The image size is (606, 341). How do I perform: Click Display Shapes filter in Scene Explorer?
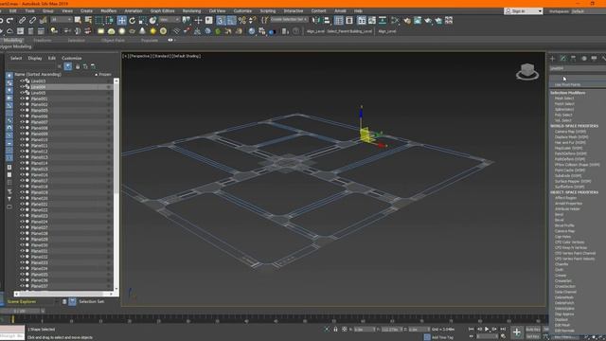(9, 82)
